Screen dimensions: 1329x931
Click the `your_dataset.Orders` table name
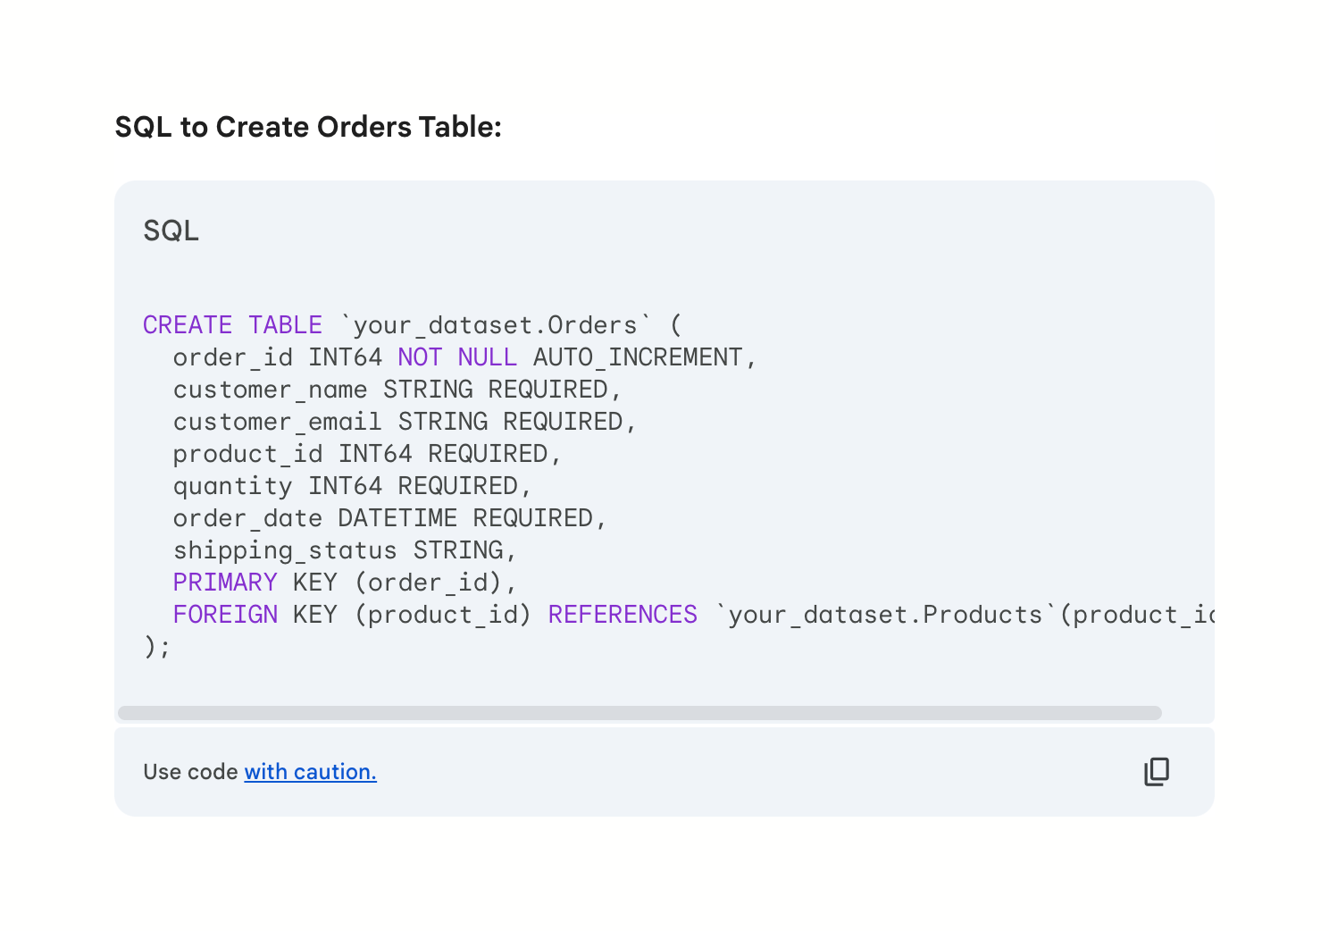point(496,325)
